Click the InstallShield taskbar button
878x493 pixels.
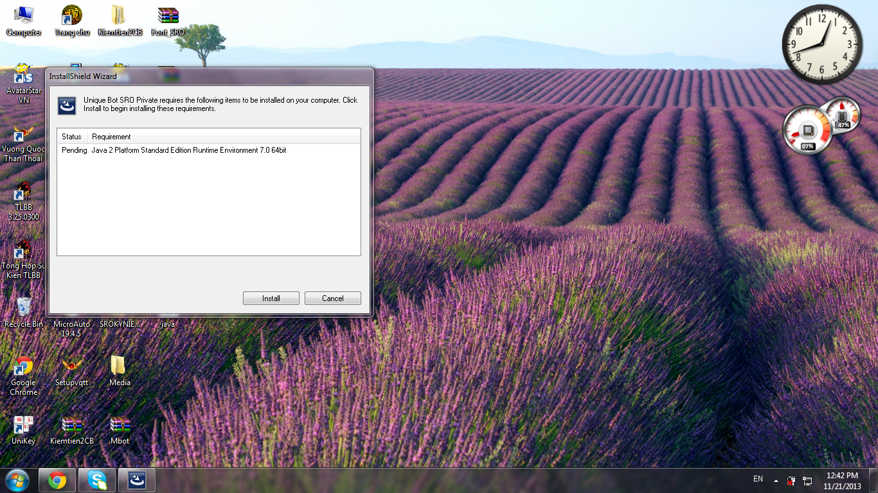(137, 480)
